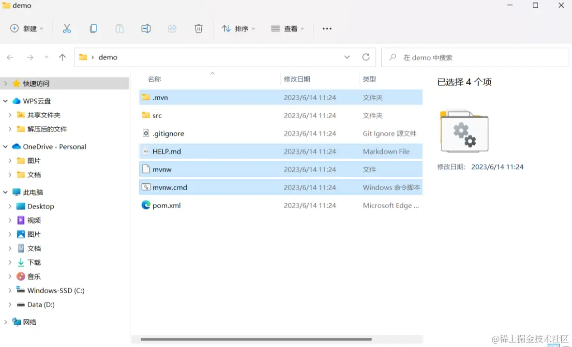Click the src folder name
The height and width of the screenshot is (347, 572).
157,116
